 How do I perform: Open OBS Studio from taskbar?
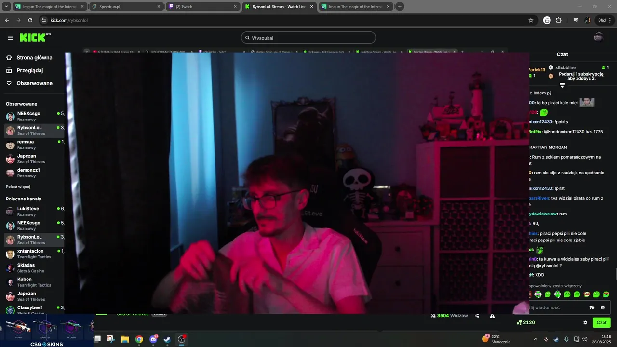pos(181,339)
